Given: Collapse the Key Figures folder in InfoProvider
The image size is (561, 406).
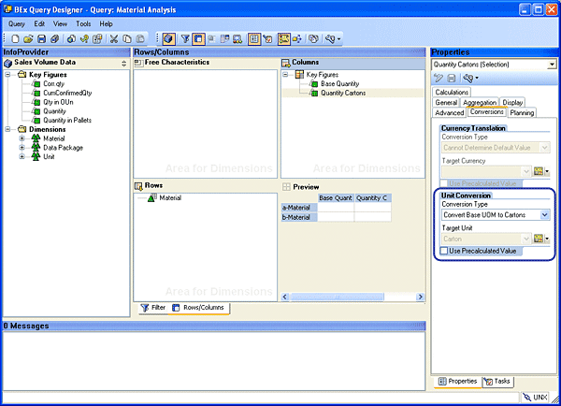Looking at the screenshot, I should click(9, 74).
